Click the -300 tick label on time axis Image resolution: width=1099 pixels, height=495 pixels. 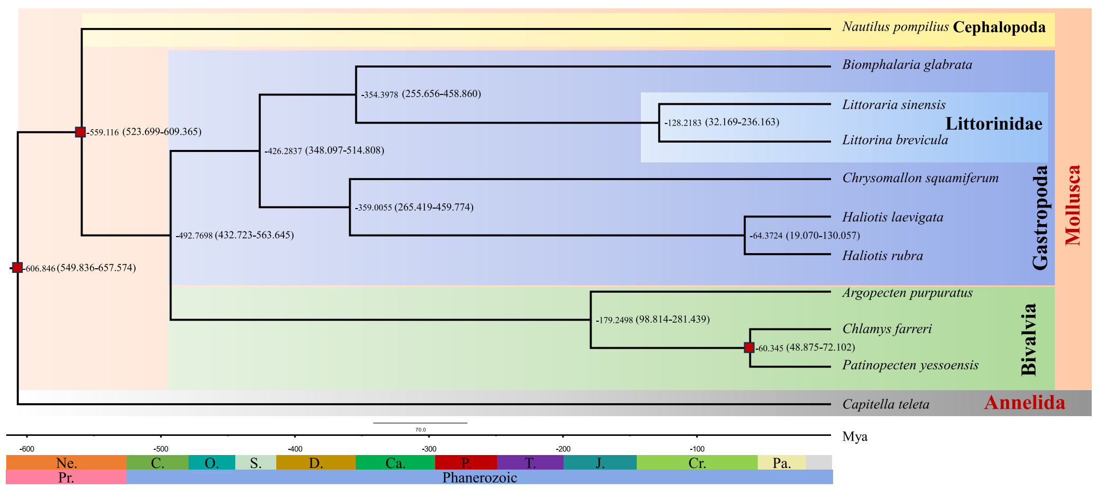click(x=429, y=449)
